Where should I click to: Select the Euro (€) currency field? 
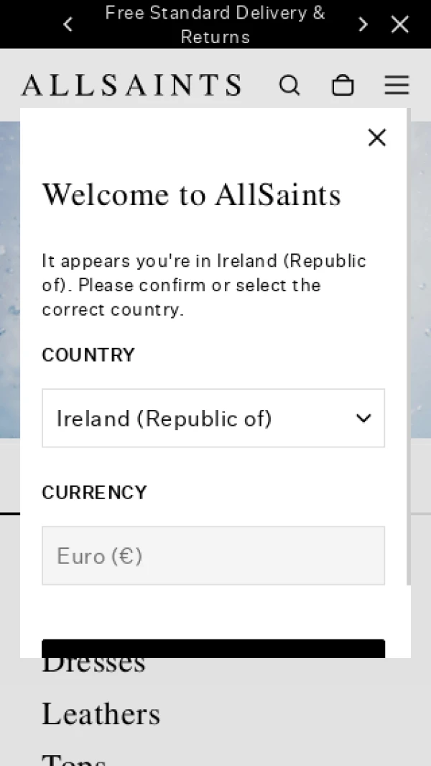click(x=213, y=555)
